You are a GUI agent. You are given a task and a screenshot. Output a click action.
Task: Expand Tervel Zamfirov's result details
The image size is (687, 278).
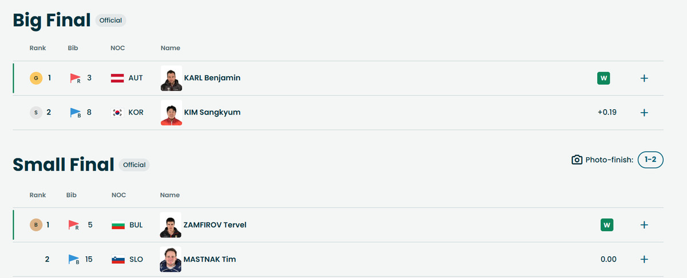(644, 225)
